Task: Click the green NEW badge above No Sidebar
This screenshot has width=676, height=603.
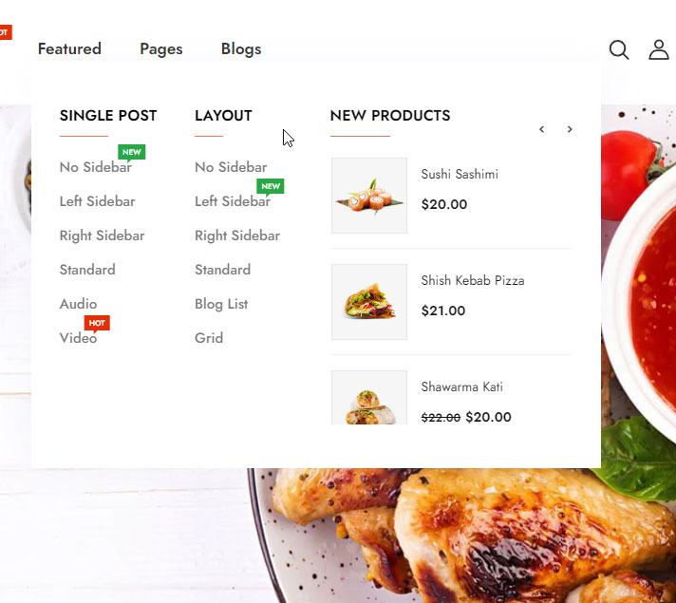Action: click(131, 152)
